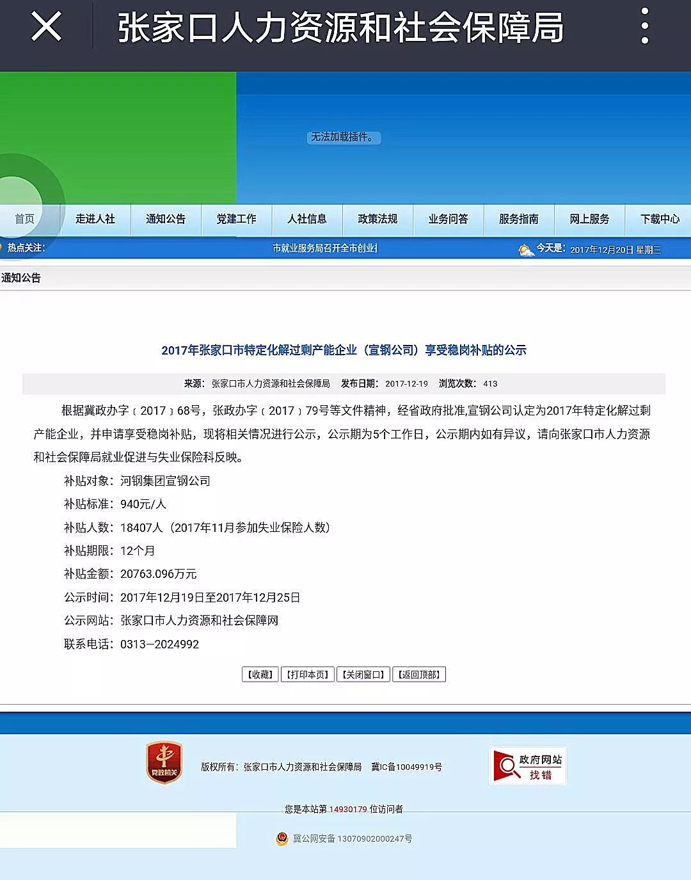Click the 公示网站 张家口市人力资源和社会保障网 line

tap(171, 620)
